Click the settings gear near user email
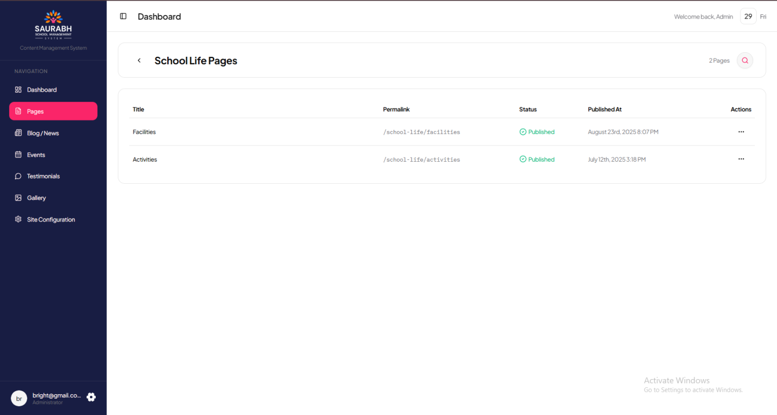Image resolution: width=777 pixels, height=415 pixels. 91,397
